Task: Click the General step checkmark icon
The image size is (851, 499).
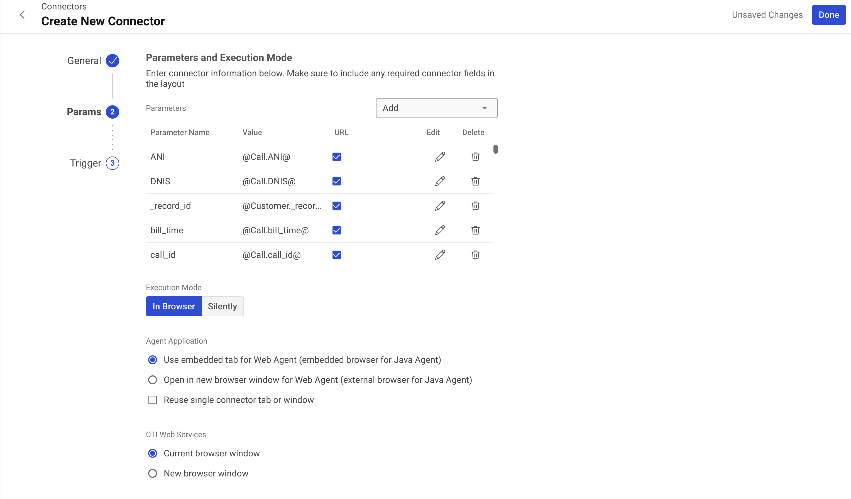Action: (113, 61)
